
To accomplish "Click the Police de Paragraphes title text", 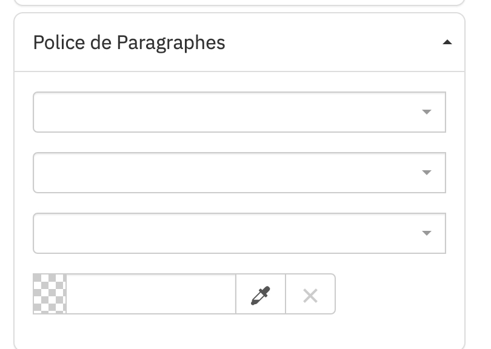I will (x=129, y=43).
